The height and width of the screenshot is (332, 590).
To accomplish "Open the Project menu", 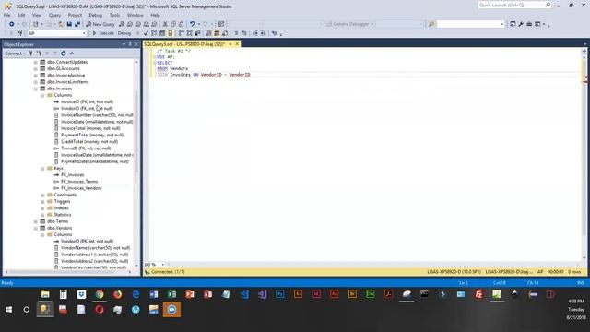I will tap(75, 15).
